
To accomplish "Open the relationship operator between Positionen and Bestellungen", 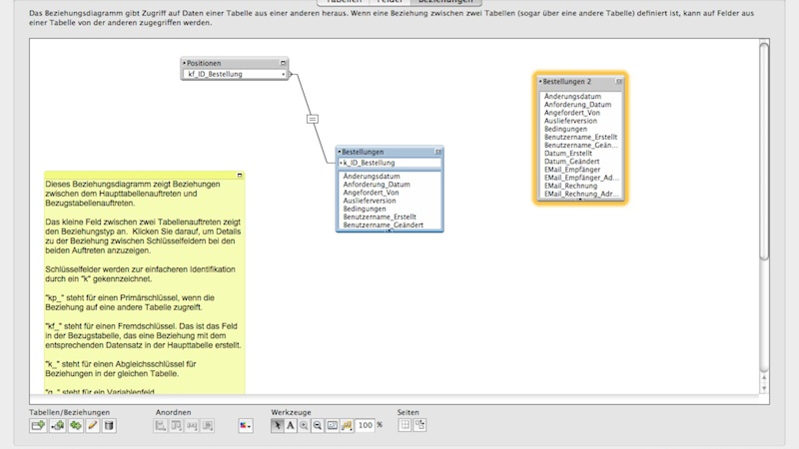I will tap(313, 119).
